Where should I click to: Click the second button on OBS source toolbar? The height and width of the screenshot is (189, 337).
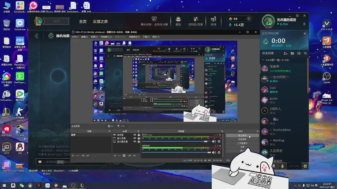click(121, 126)
